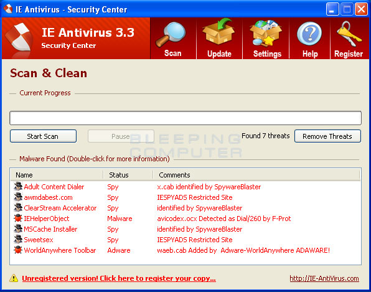Click the bug icon beside WorldAnywhere Toolbar

click(x=18, y=250)
